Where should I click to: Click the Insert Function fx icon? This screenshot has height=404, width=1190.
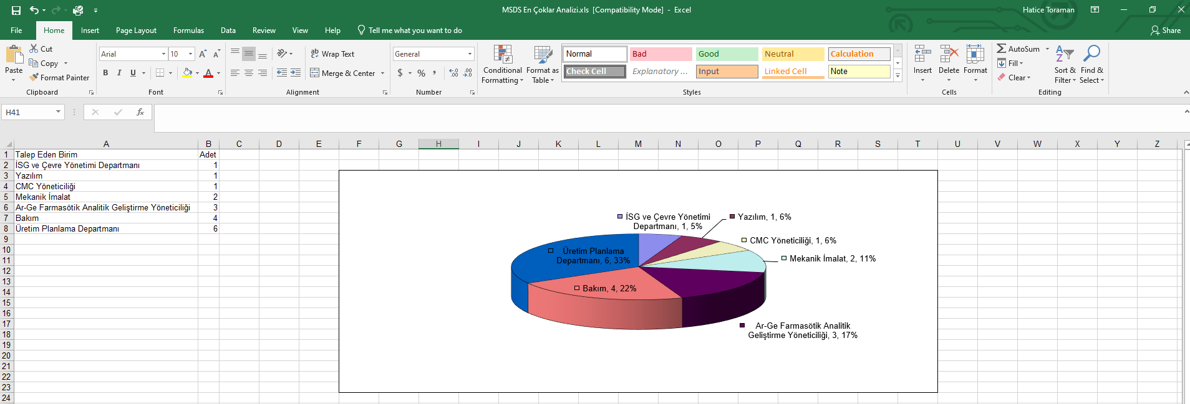pos(140,112)
